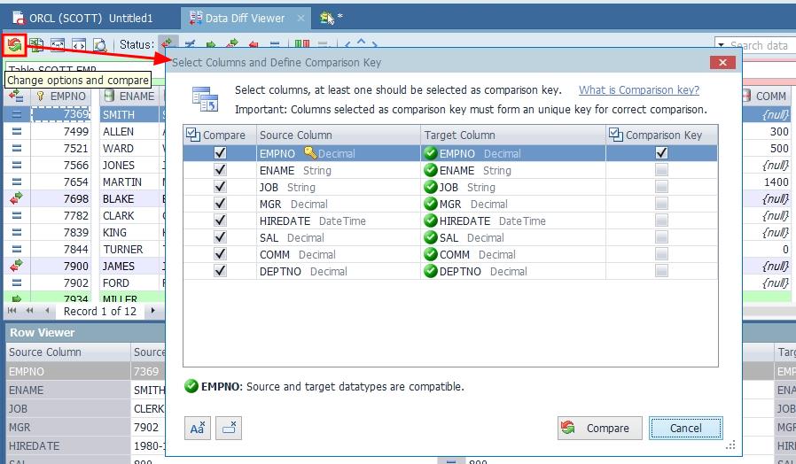This screenshot has width=796, height=464.
Task: Click the export to Excel toolbar icon
Action: click(36, 43)
